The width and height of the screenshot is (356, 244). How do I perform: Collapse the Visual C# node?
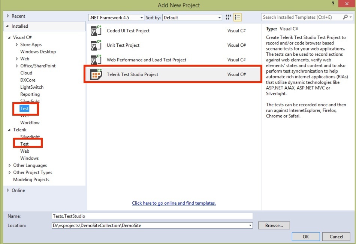(x=9, y=37)
